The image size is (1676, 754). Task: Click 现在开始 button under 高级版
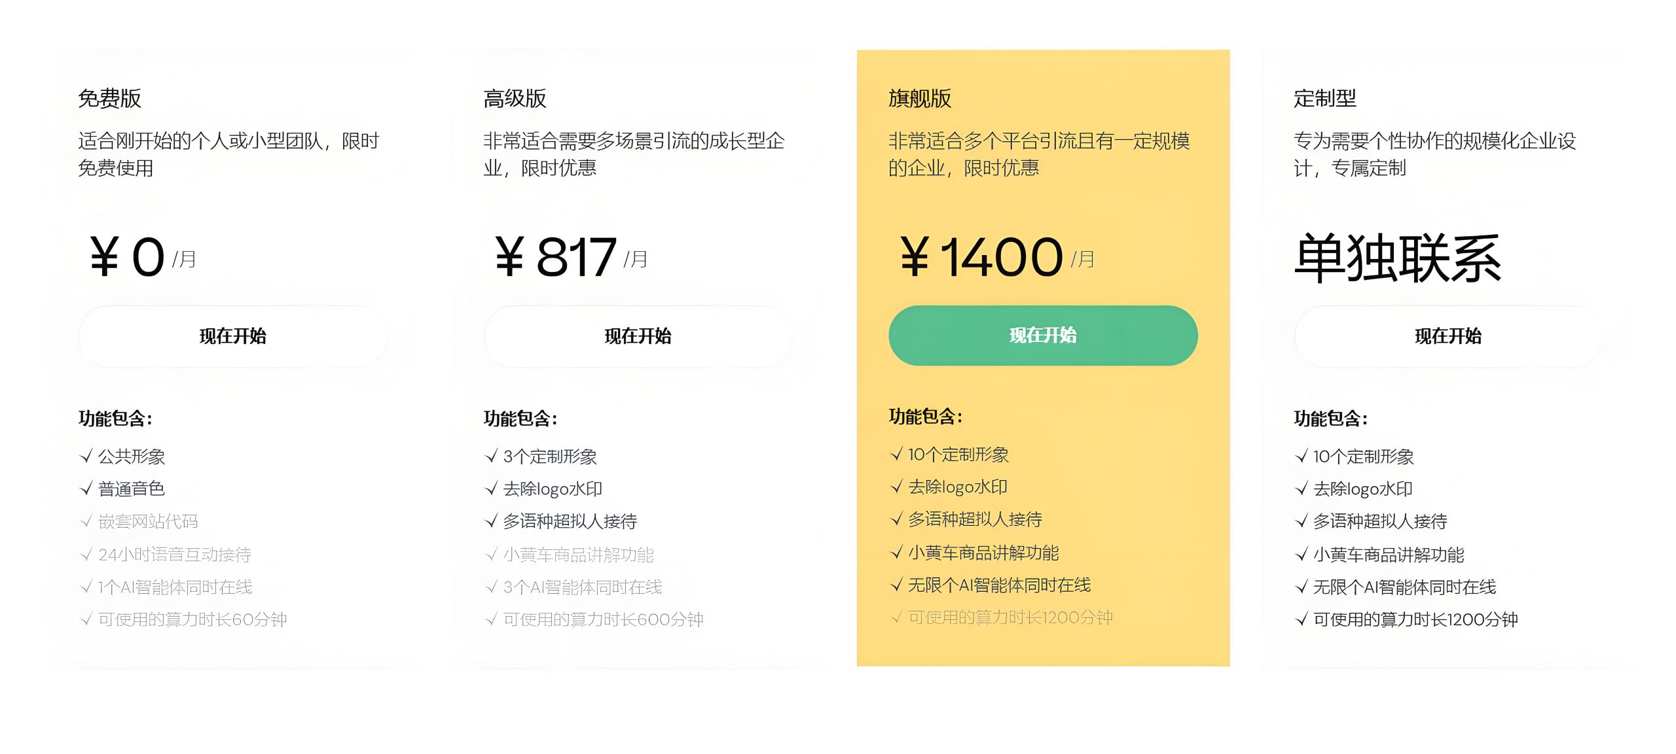tap(638, 336)
